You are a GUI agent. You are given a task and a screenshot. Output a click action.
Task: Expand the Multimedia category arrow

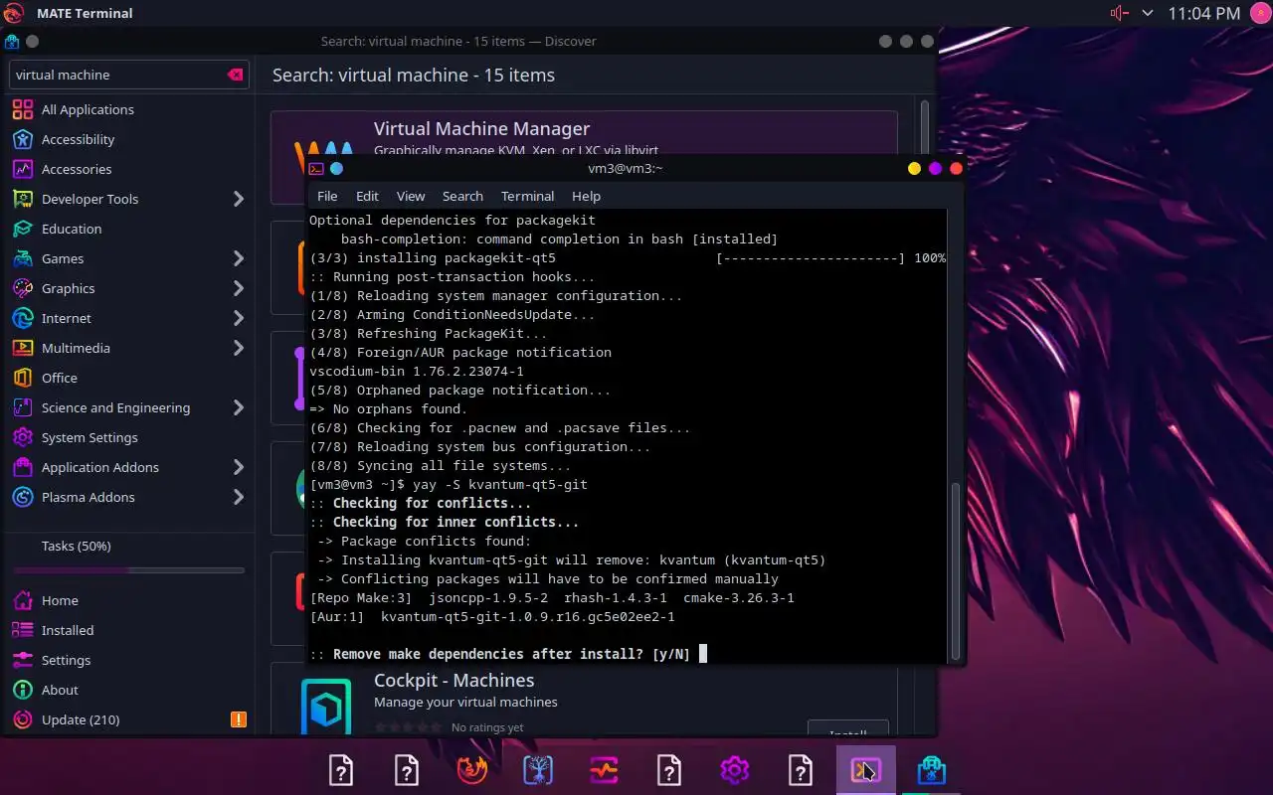click(239, 348)
